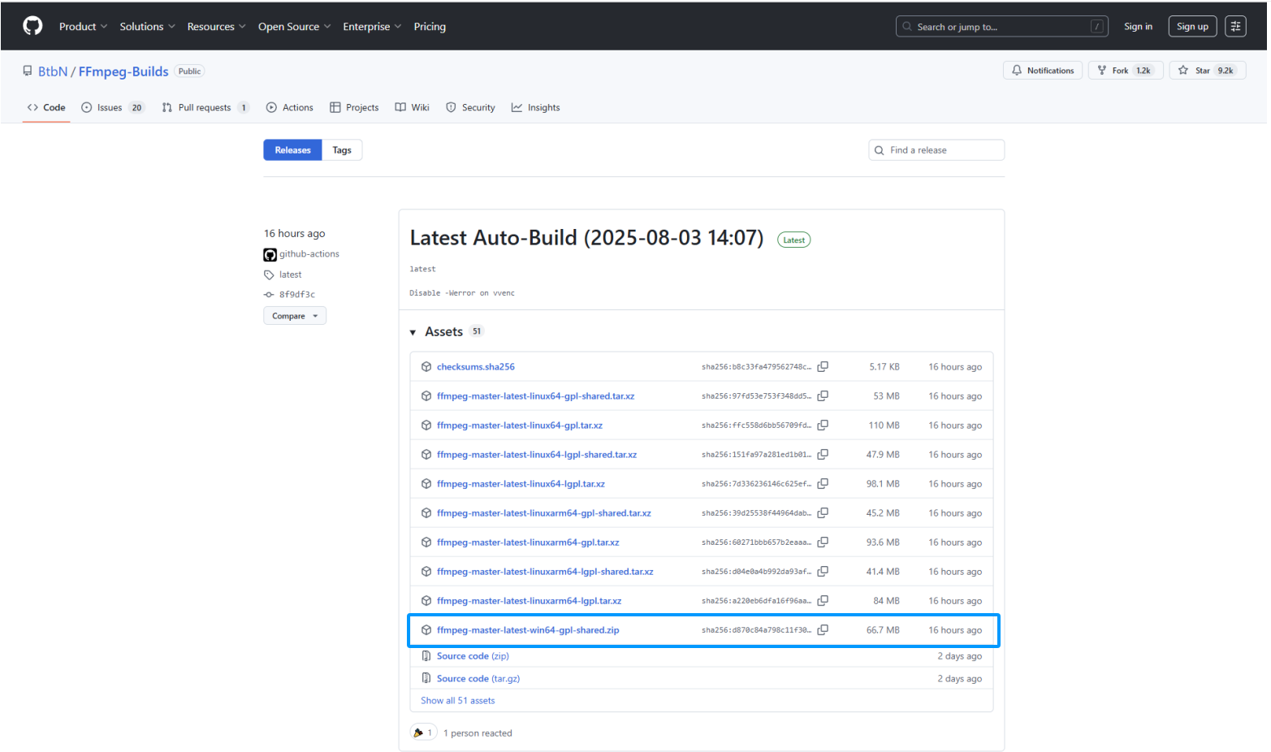1271x752 pixels.
Task: Open commit 8f9df3c
Action: [297, 295]
